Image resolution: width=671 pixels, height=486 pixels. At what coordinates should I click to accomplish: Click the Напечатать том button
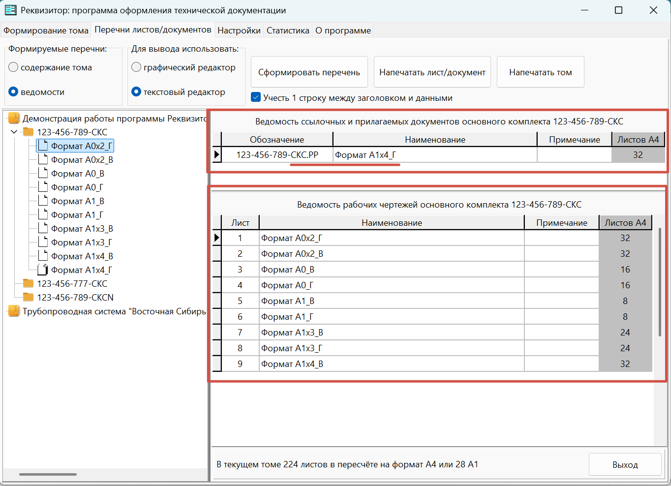(541, 72)
